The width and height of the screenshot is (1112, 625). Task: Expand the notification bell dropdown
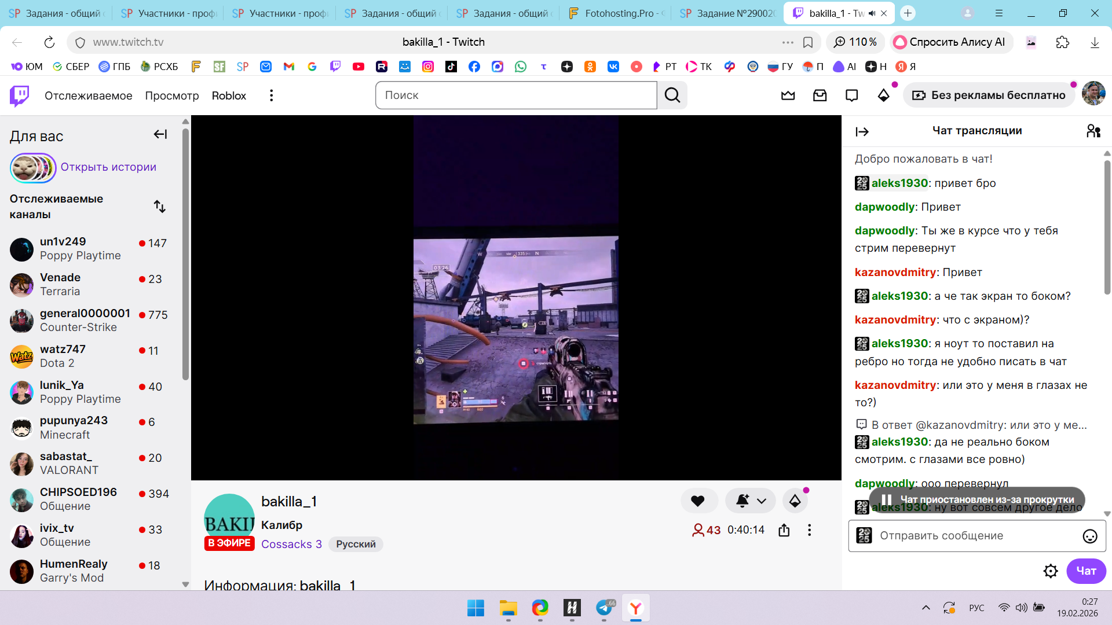761,501
